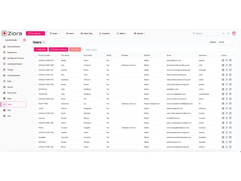Click the File Management sidebar icon
The width and height of the screenshot is (241, 181).
pyautogui.click(x=4, y=75)
